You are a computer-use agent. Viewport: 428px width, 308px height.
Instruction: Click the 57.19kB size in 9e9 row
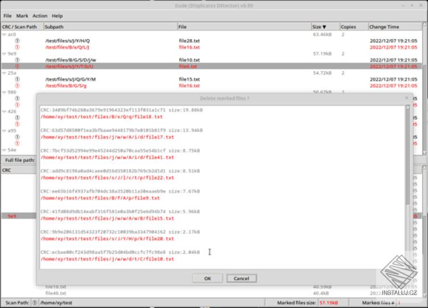pyautogui.click(x=322, y=54)
